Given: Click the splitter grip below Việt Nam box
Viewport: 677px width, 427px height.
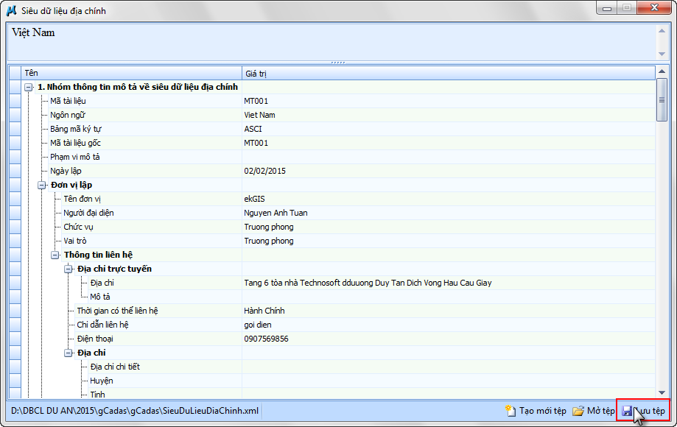Looking at the screenshot, I should click(x=338, y=63).
